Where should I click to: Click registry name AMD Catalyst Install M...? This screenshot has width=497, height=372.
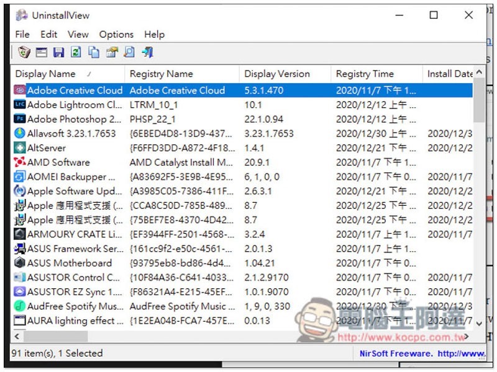(181, 162)
